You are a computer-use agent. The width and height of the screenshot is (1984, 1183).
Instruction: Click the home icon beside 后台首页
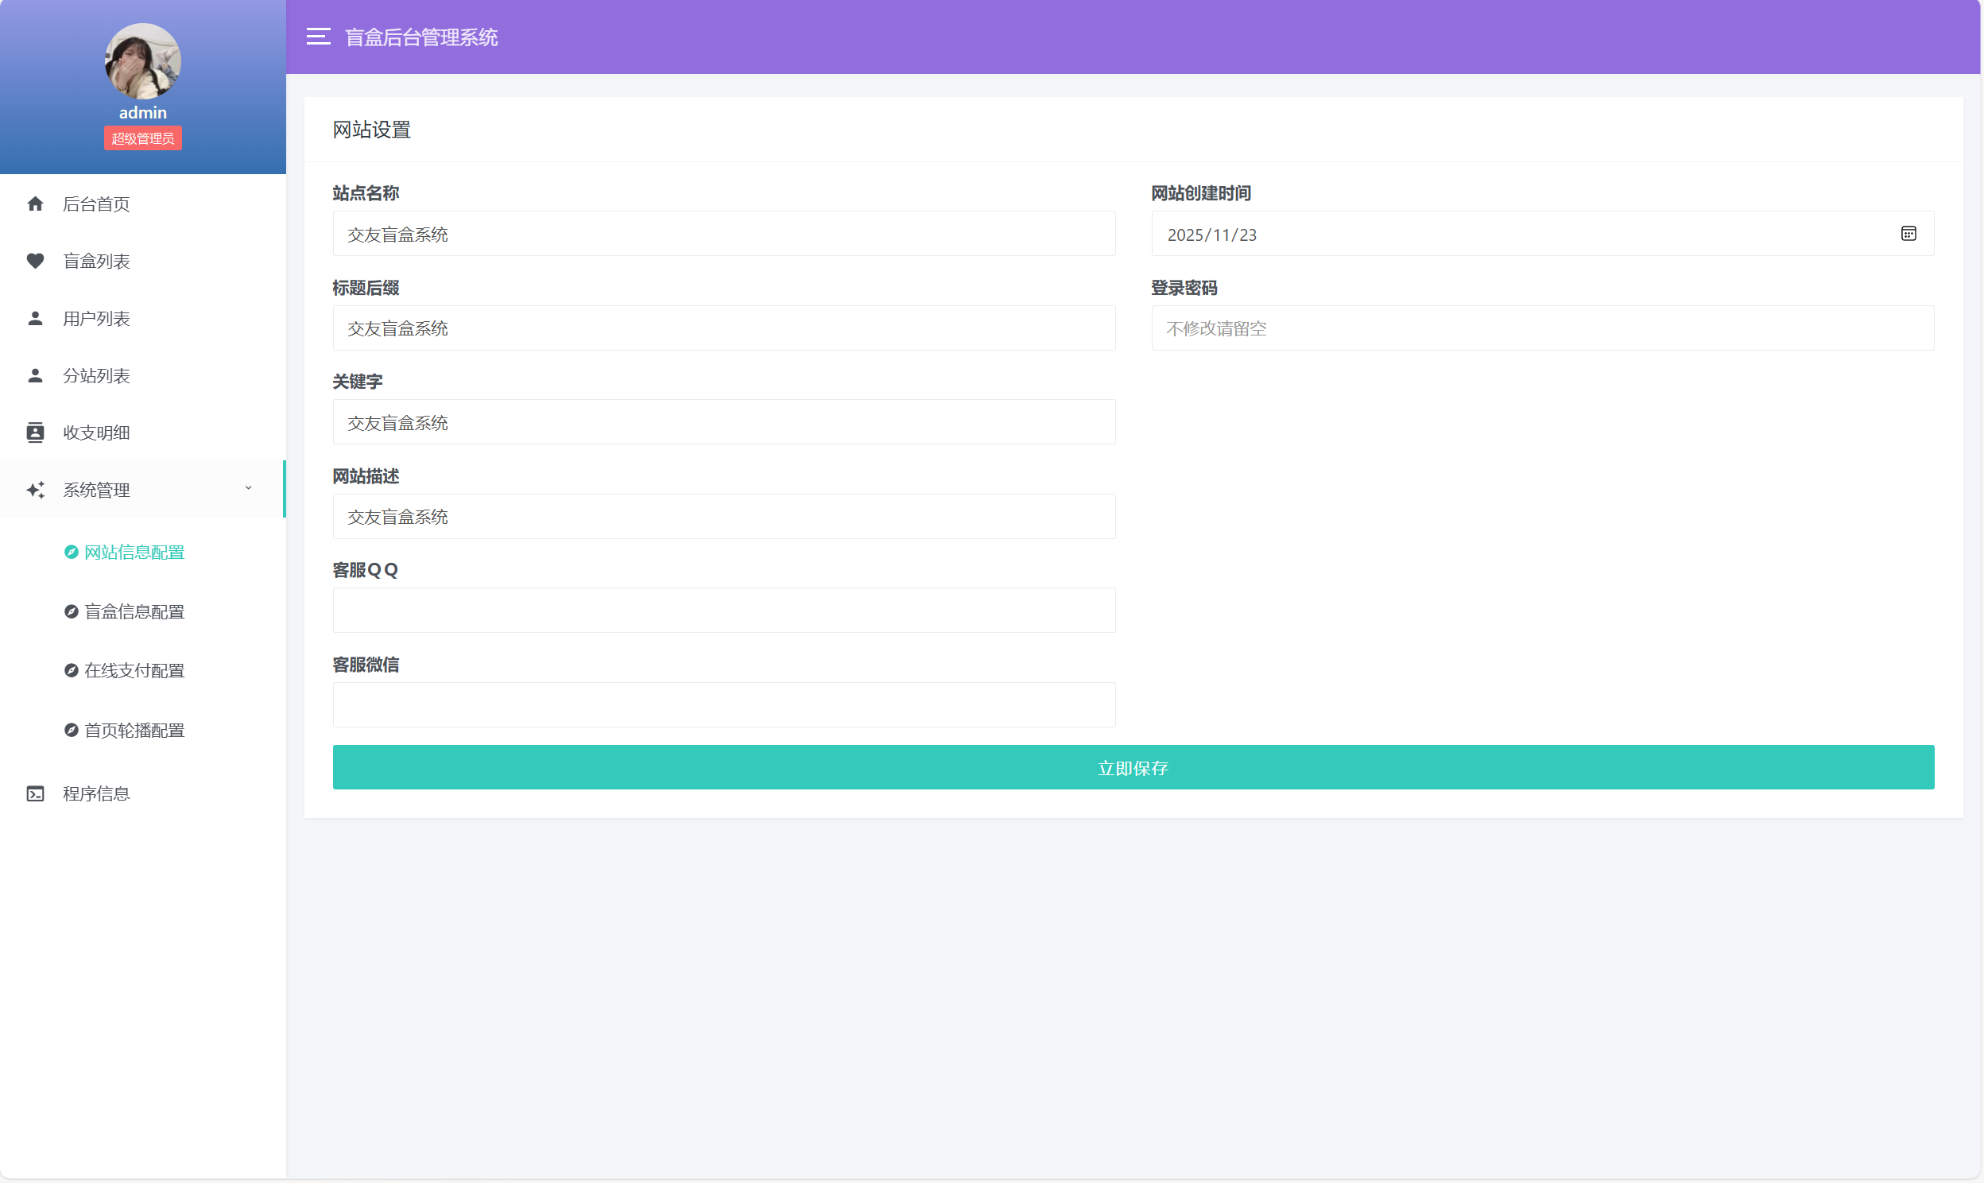[35, 204]
